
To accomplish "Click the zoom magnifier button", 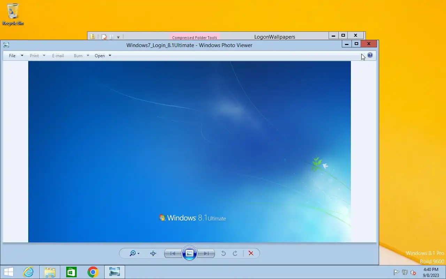I will [x=132, y=254].
